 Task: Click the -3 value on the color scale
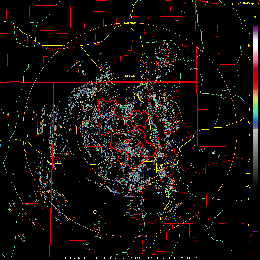248,161
